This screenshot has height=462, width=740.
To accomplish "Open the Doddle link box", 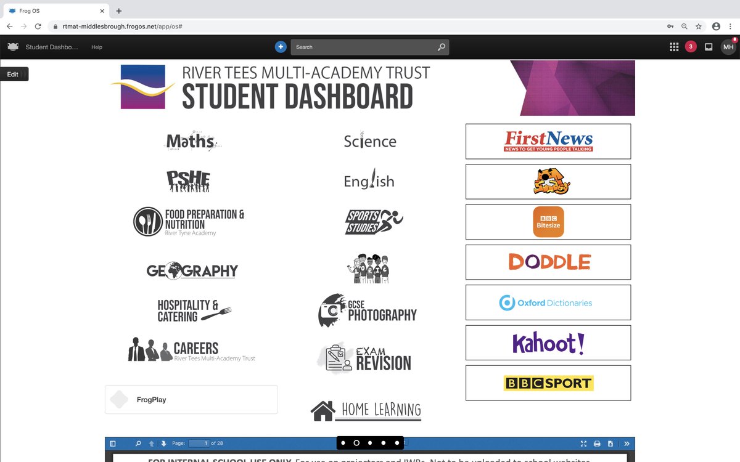I will pos(548,262).
